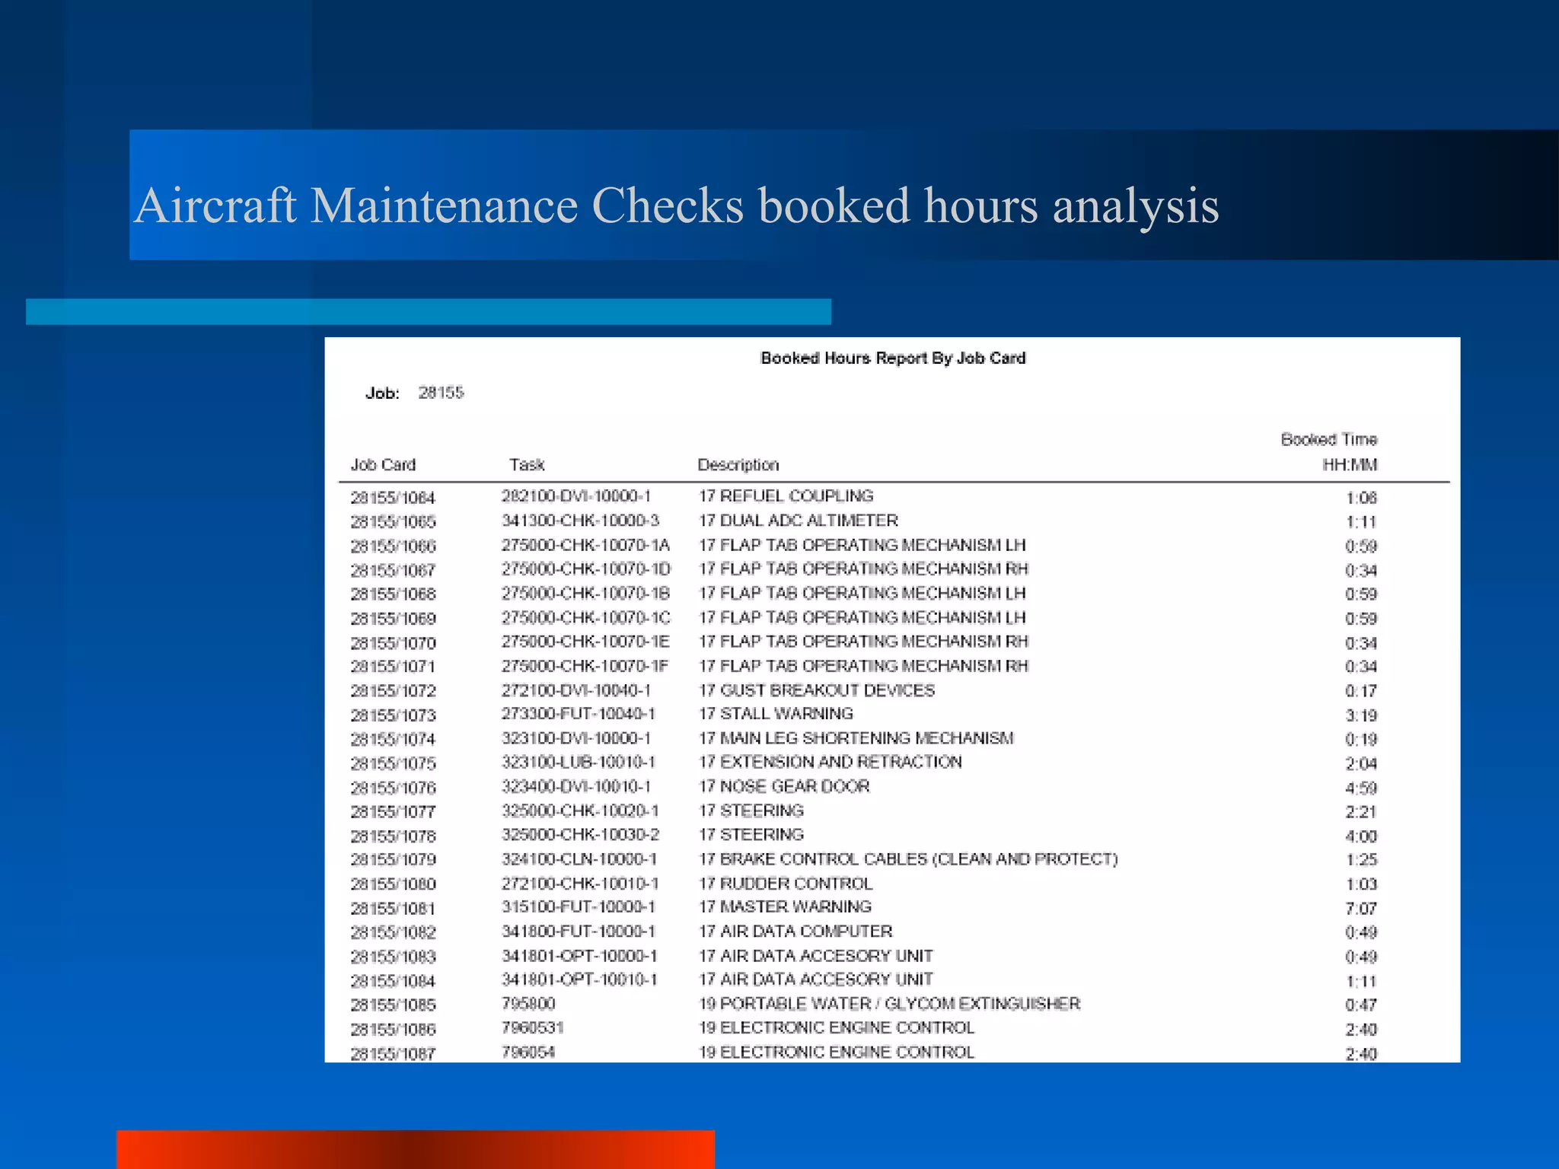Select job card 28155/1066
This screenshot has height=1169, width=1559.
[393, 546]
